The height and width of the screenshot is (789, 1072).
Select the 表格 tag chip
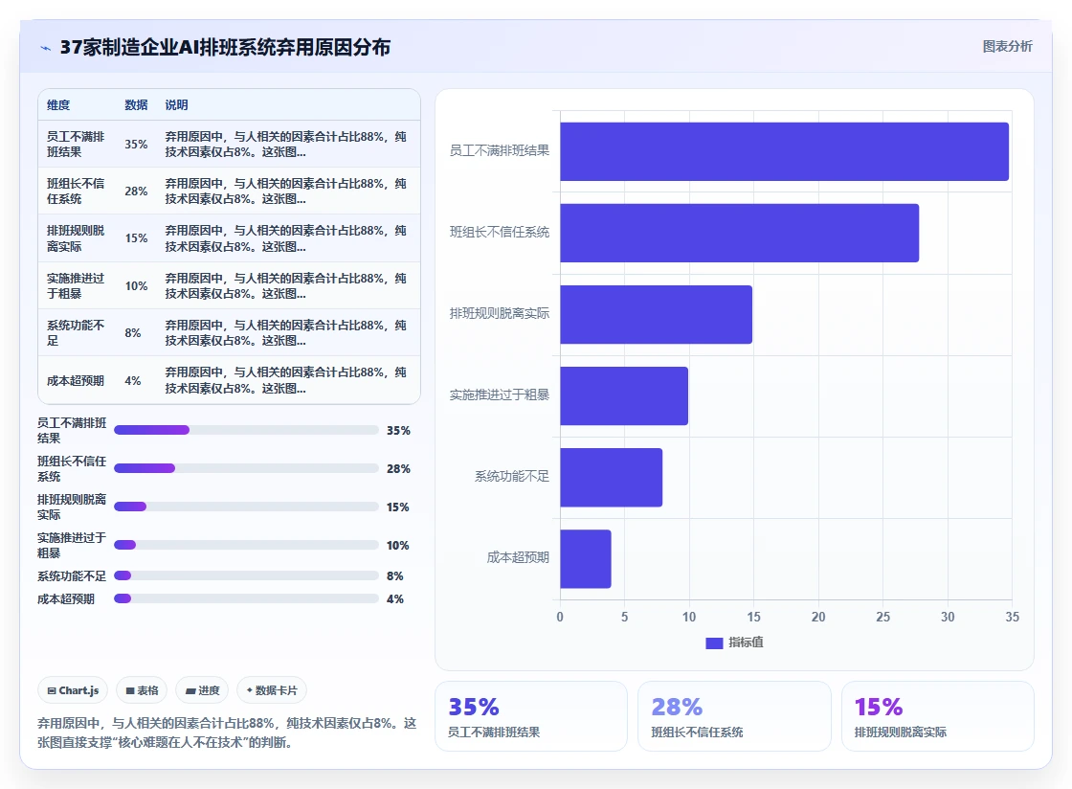pyautogui.click(x=142, y=690)
